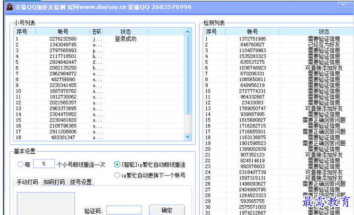Select account row 2230481820

pyautogui.click(x=63, y=120)
